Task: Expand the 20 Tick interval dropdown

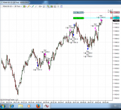Action: 18,6
